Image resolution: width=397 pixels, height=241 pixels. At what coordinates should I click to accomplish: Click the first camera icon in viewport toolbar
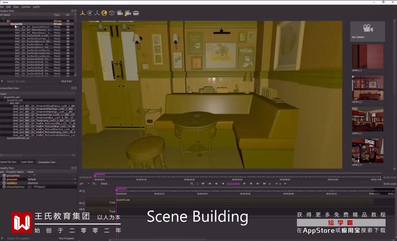[x=119, y=13]
